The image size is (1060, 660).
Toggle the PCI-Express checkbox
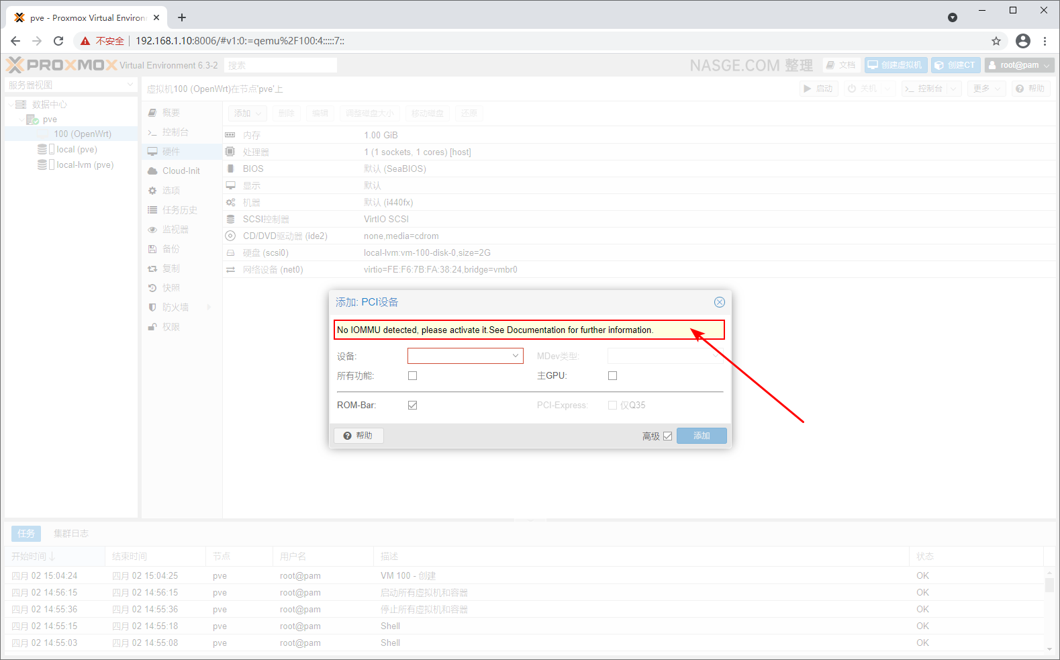pos(612,406)
